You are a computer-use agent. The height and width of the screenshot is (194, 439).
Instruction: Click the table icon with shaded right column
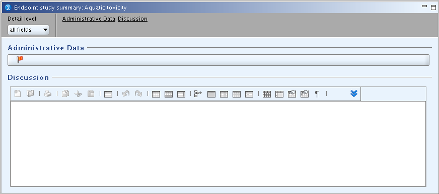pos(181,94)
